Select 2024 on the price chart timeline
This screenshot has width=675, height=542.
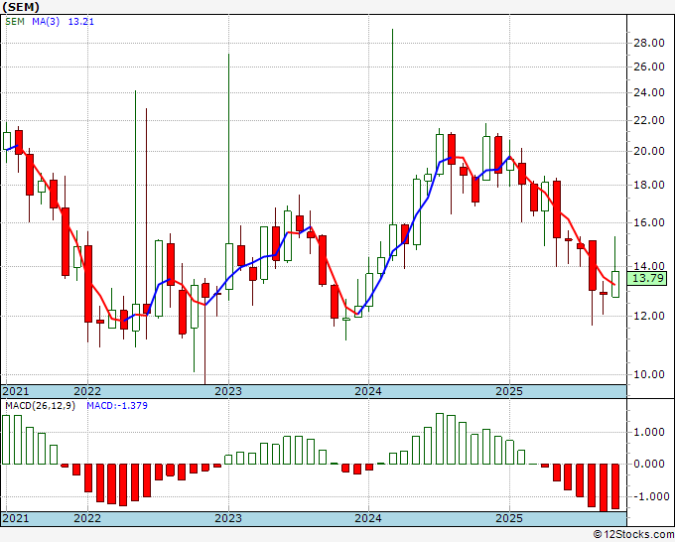click(368, 391)
